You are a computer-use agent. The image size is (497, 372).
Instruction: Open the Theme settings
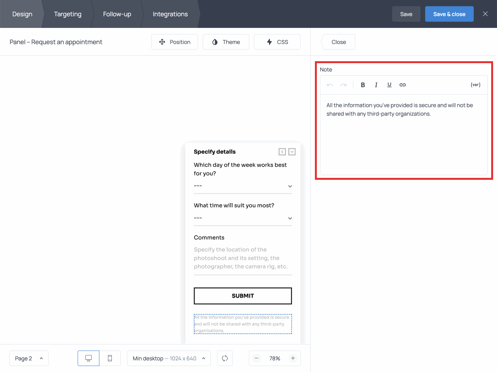tap(226, 42)
